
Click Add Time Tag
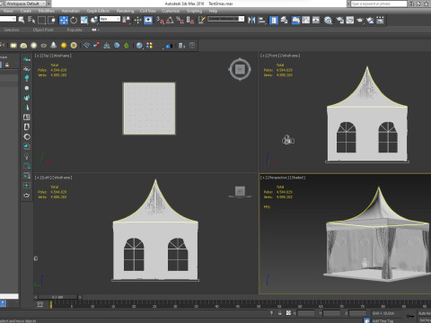383,320
